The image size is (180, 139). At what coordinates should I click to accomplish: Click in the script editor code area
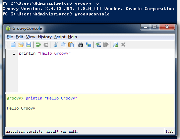(96, 71)
